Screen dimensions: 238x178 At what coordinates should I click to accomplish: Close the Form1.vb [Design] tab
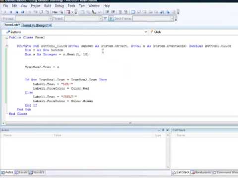tap(50, 25)
